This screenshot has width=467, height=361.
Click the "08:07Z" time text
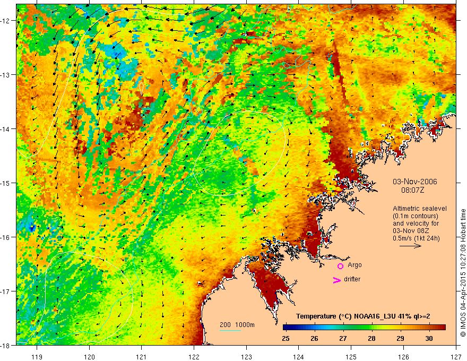pos(412,190)
